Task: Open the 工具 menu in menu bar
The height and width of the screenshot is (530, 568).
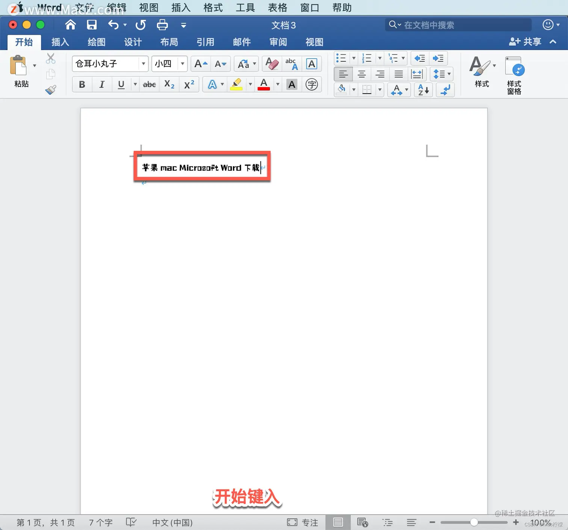Action: 245,8
